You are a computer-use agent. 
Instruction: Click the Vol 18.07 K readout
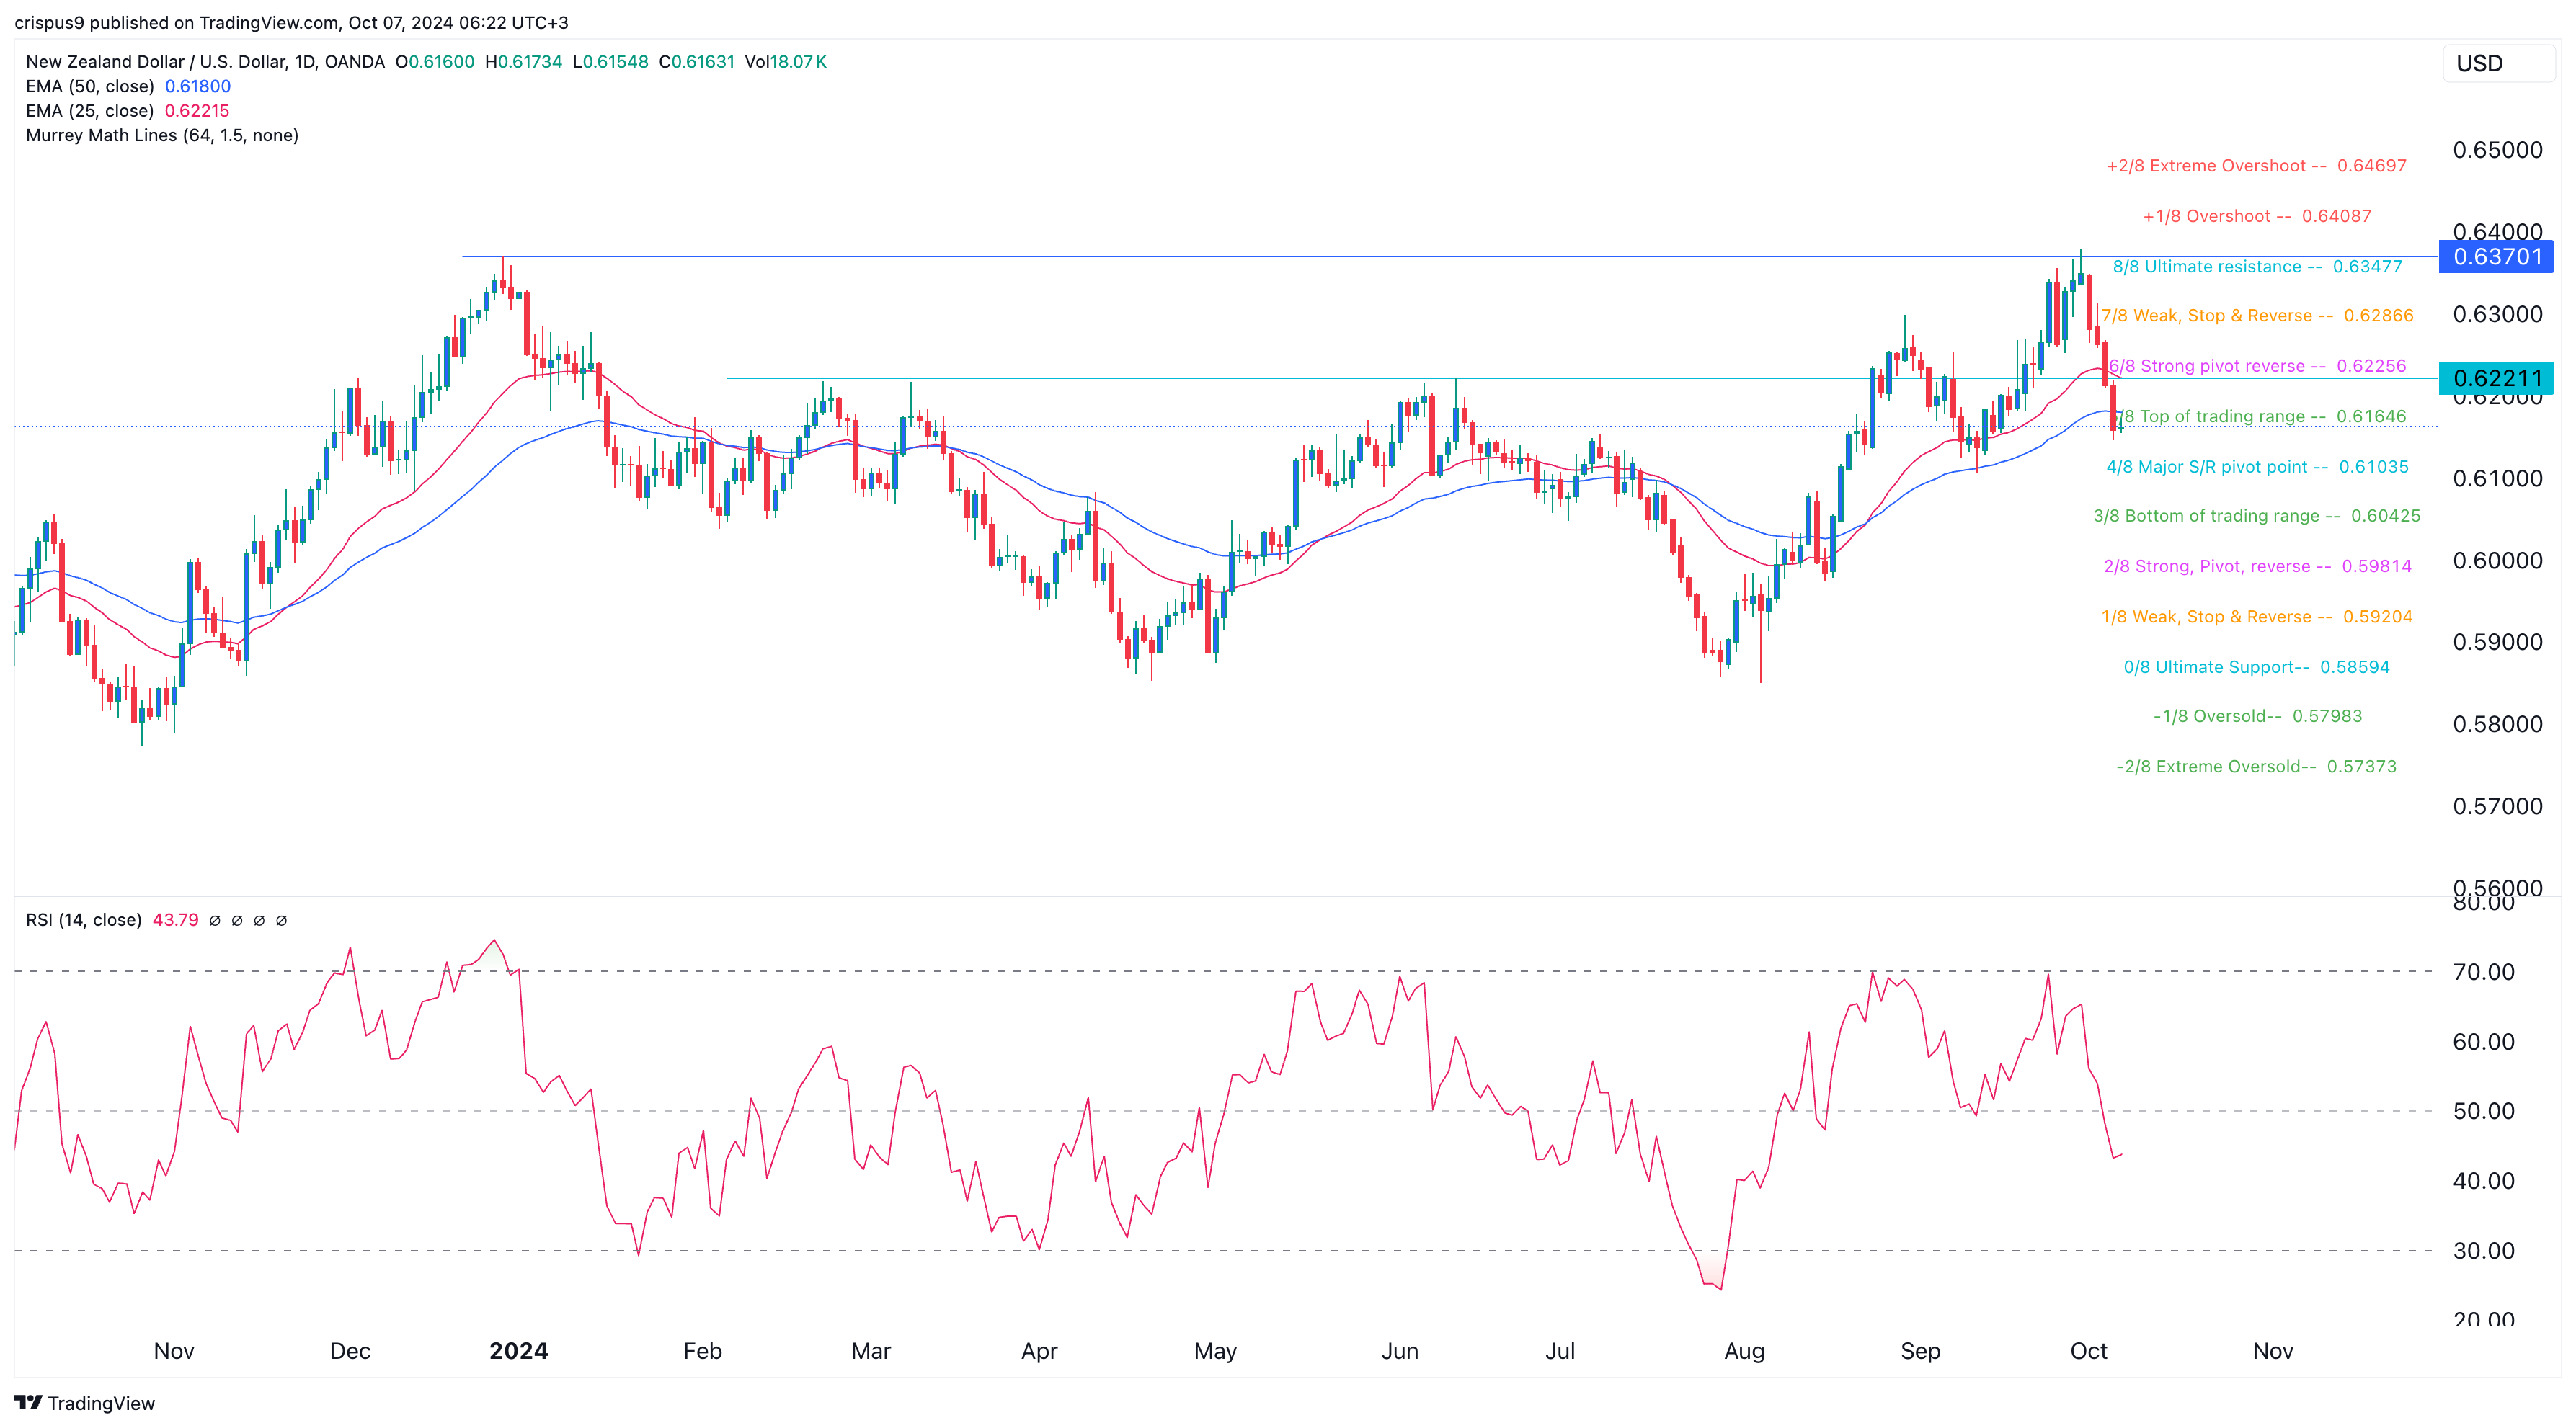click(x=785, y=62)
